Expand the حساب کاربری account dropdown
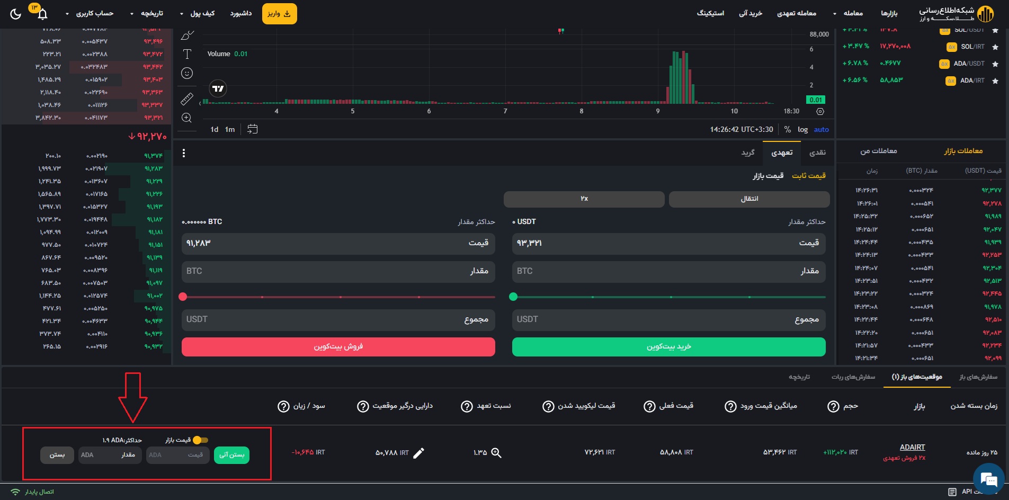1009x500 pixels. point(89,13)
